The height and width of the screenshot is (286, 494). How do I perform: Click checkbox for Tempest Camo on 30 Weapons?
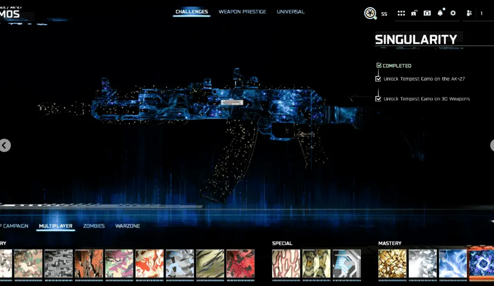pos(378,98)
